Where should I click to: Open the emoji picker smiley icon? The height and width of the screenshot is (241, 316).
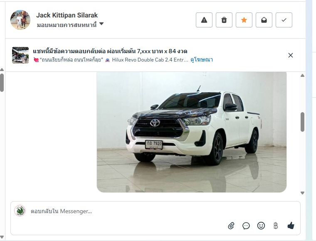pyautogui.click(x=261, y=226)
